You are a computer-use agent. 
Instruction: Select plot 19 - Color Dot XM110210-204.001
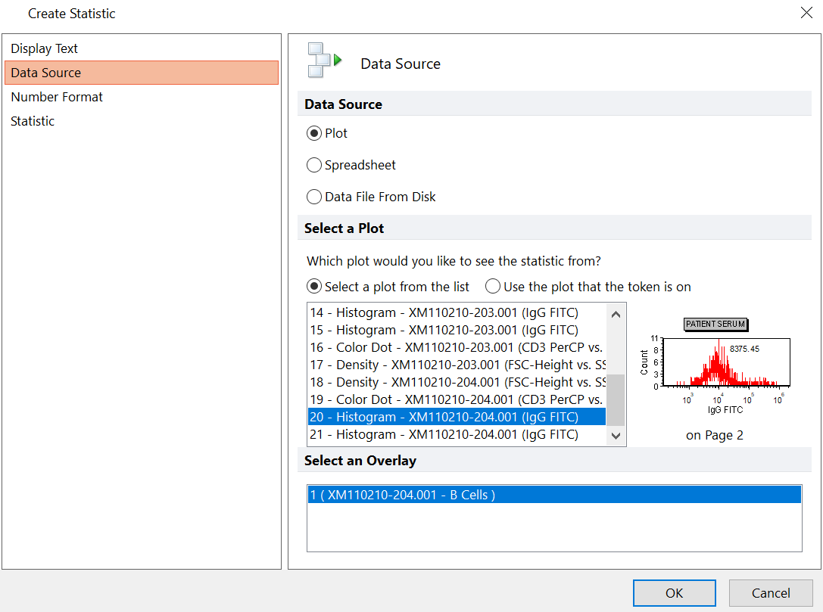(457, 399)
